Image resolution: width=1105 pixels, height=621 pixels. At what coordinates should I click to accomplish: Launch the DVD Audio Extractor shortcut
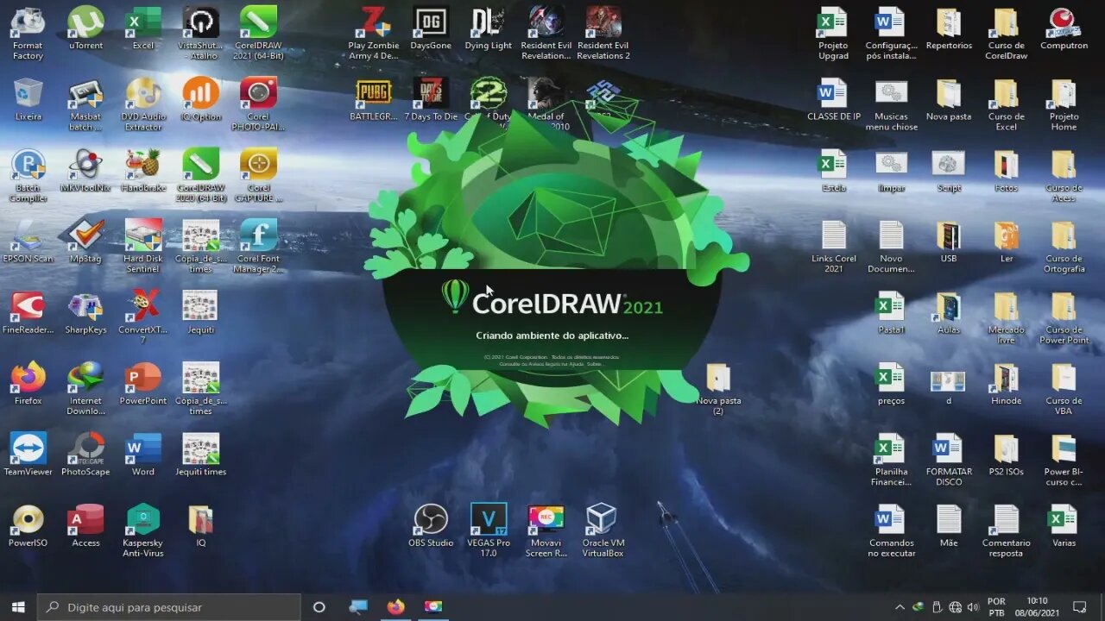(x=143, y=104)
